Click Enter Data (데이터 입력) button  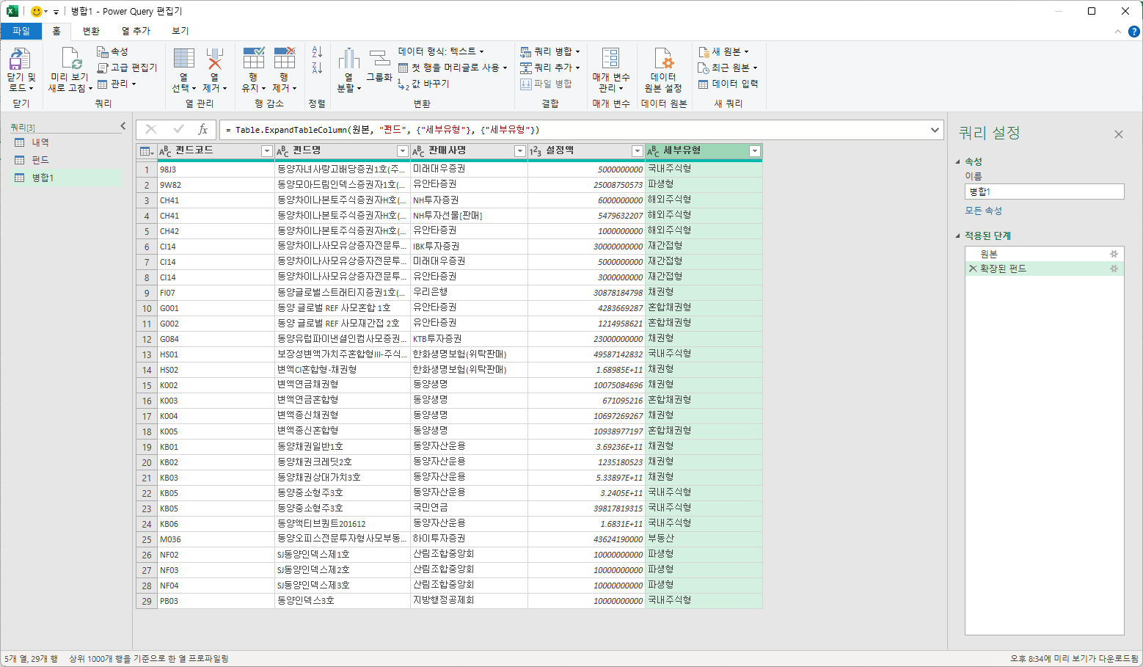(728, 84)
